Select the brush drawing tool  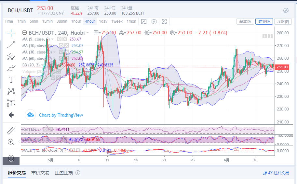[x=11, y=68]
